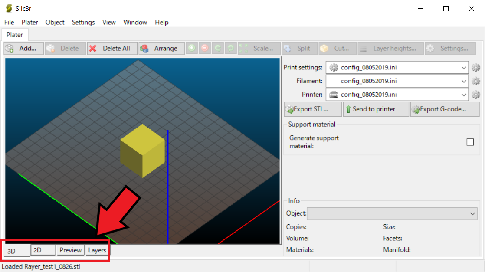Click the "Copies:" info label
Image resolution: width=485 pixels, height=272 pixels.
coord(296,227)
